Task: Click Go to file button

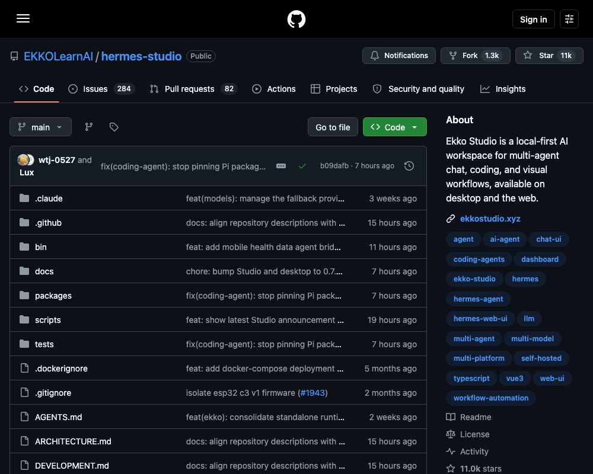Action: click(333, 127)
